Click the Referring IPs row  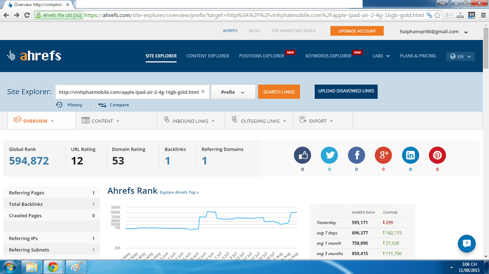[52, 238]
